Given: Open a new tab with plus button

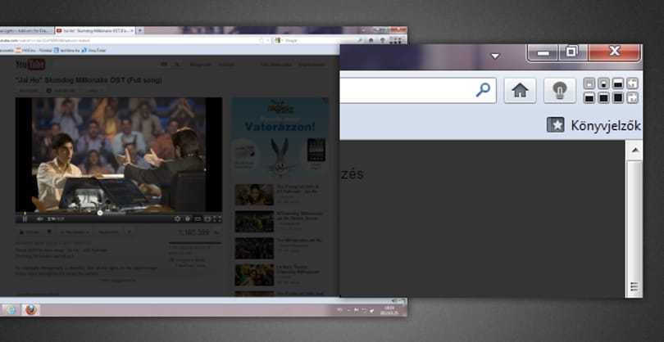Looking at the screenshot, I should click(139, 31).
